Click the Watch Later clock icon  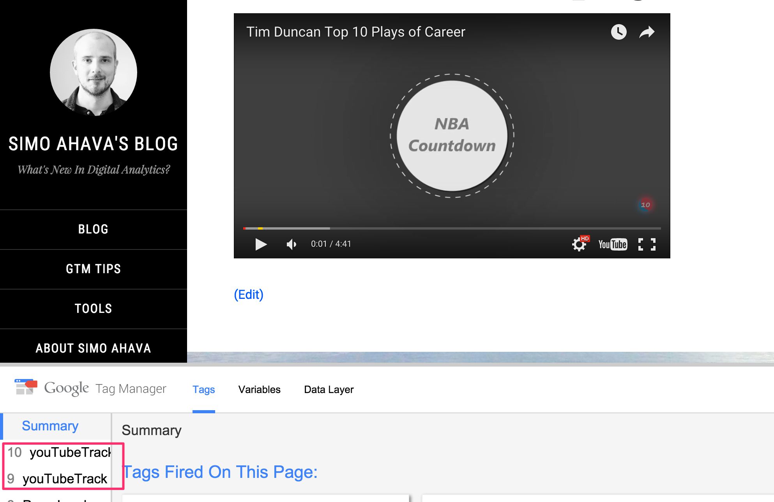(618, 32)
